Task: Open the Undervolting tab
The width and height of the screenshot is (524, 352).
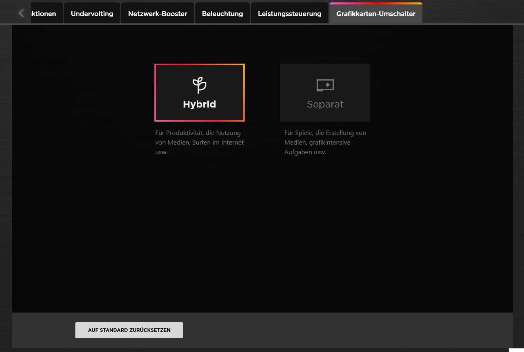Action: (x=92, y=14)
